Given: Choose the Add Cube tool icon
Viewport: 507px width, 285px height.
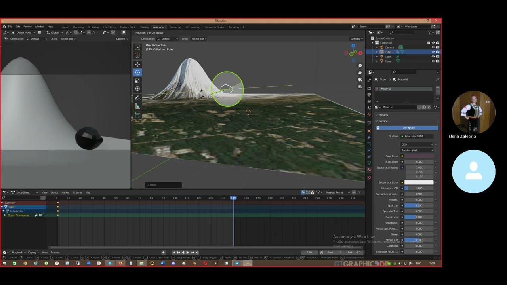Looking at the screenshot, I should [137, 115].
